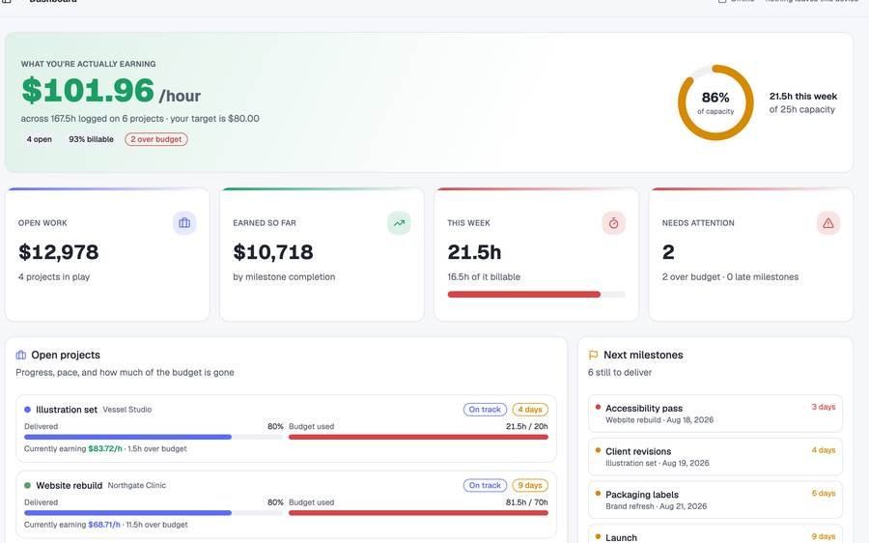Open the Client revisions milestone
The image size is (869, 543).
[715, 456]
